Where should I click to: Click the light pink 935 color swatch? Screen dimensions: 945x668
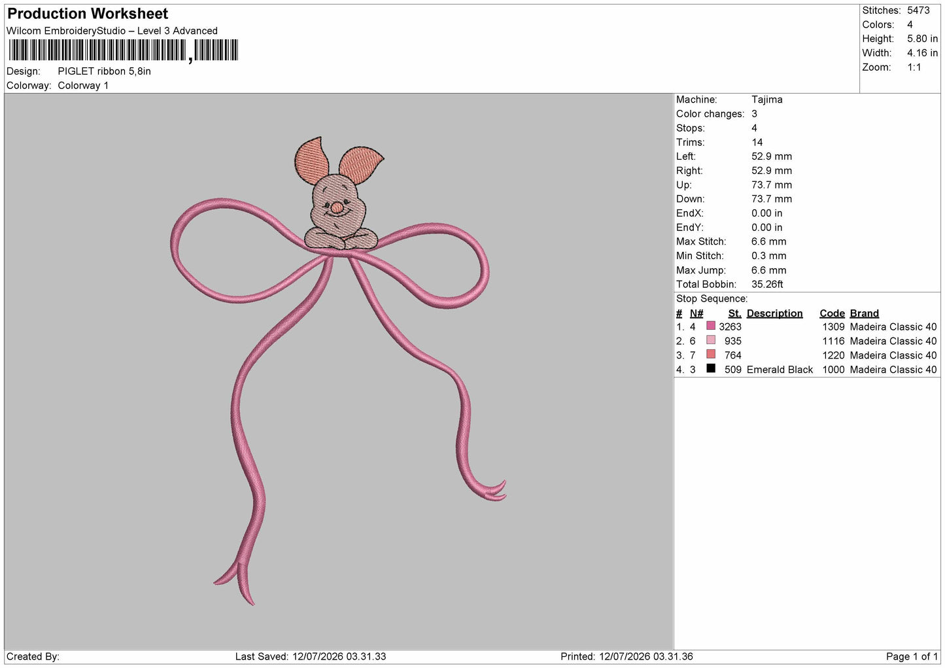(x=711, y=340)
